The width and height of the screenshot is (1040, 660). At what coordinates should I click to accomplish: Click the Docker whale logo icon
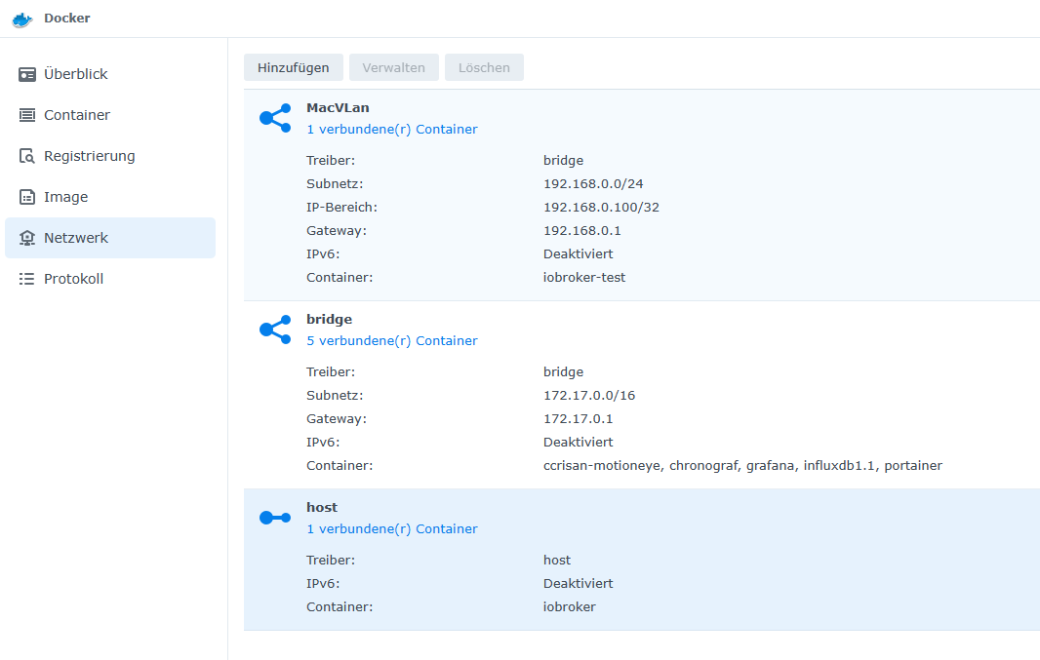[21, 19]
